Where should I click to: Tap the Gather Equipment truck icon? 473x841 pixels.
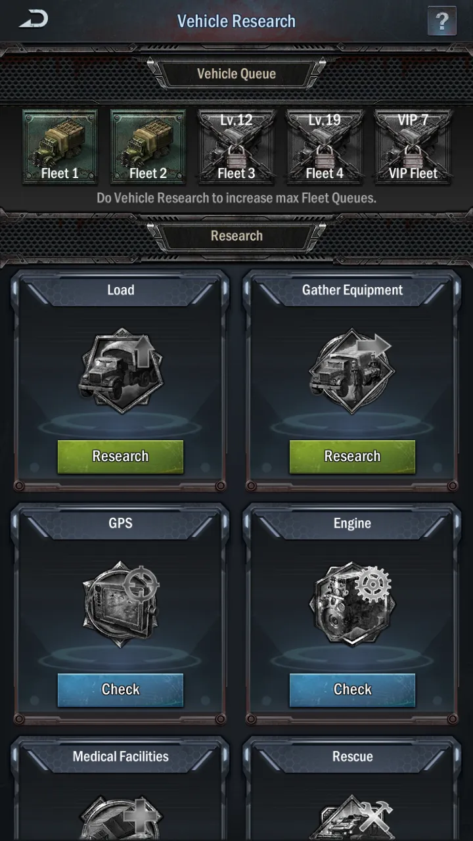pyautogui.click(x=352, y=371)
